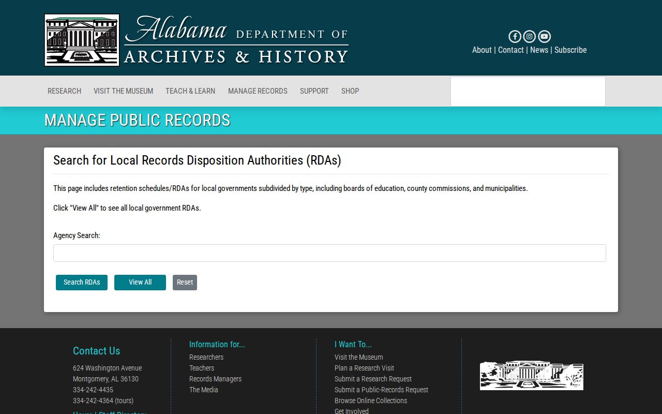Go to the About page link

(482, 50)
